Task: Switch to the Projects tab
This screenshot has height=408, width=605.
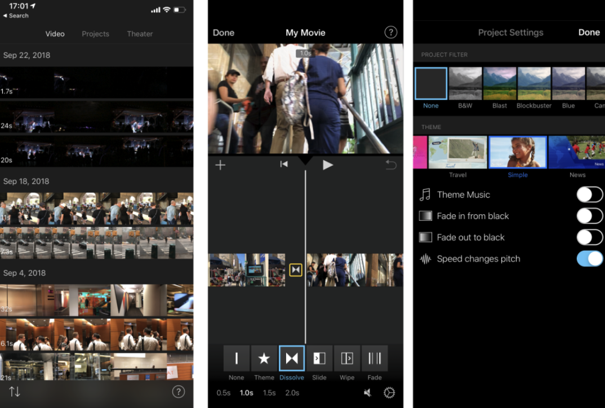Action: tap(95, 34)
